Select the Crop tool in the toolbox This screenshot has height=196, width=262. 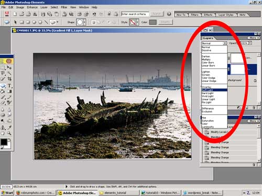click(9, 79)
